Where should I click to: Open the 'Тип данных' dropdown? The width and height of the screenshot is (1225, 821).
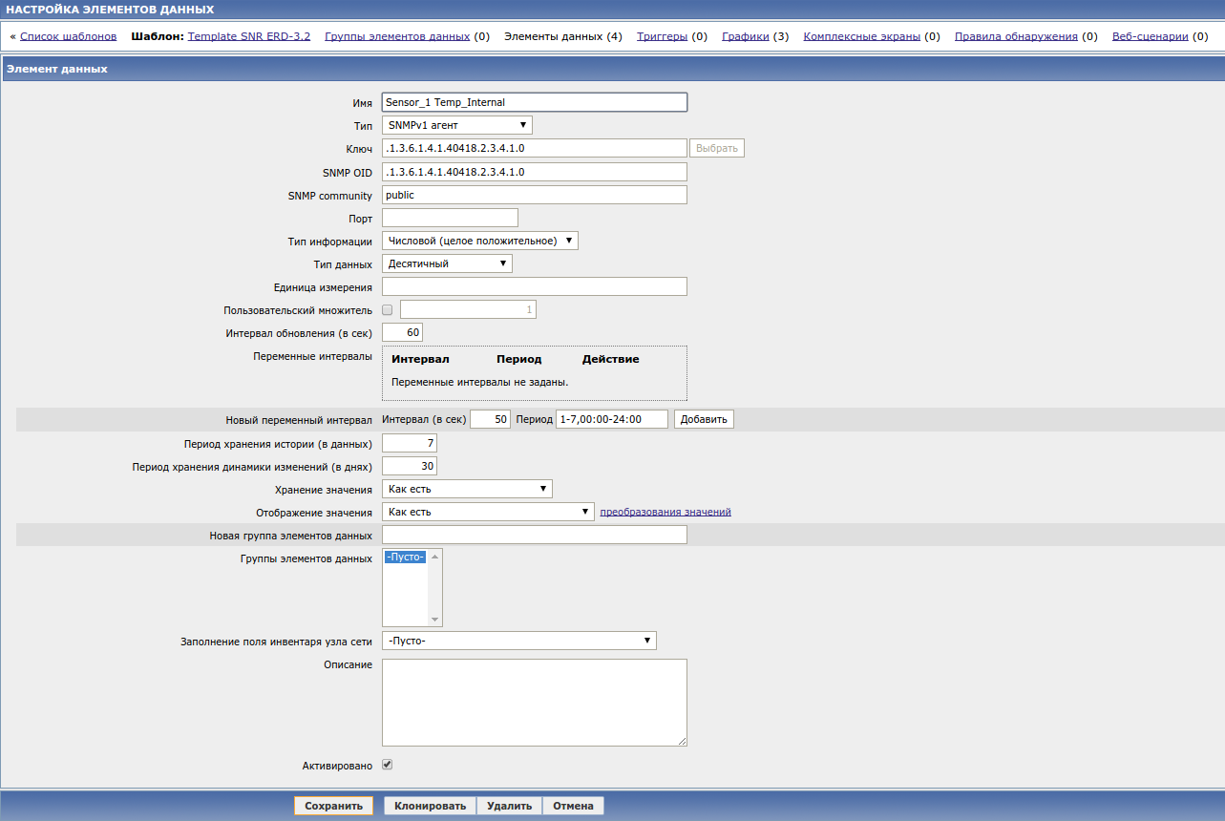pyautogui.click(x=447, y=263)
